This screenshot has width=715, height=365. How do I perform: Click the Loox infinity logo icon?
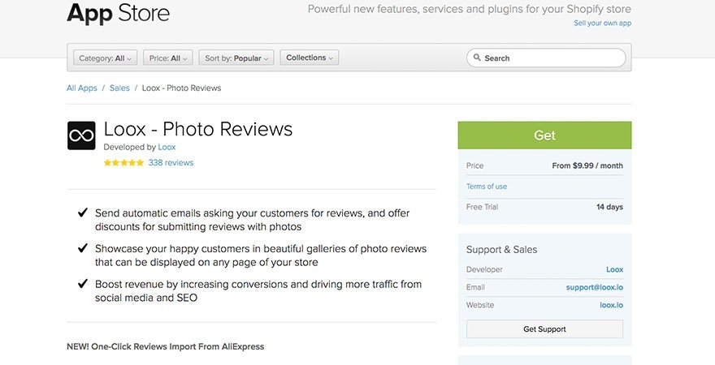click(81, 135)
